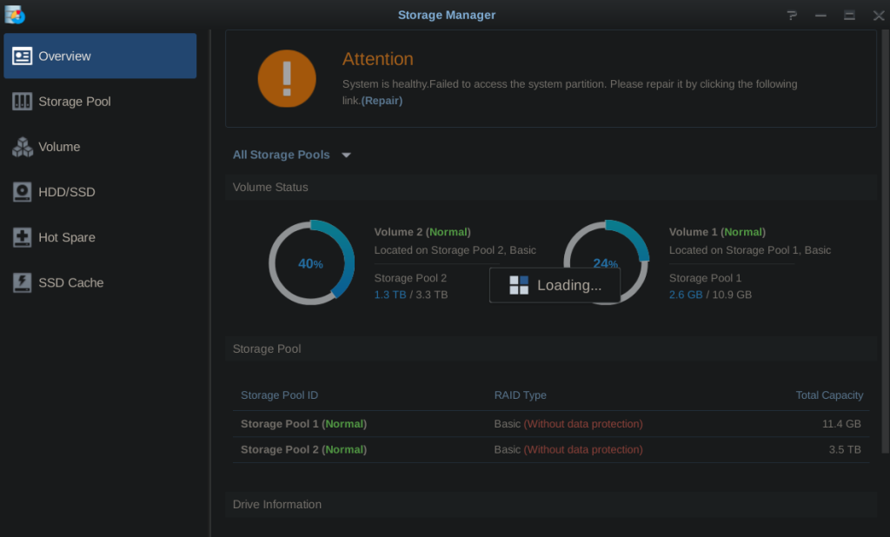890x537 pixels.
Task: Click the Volume 2 40% usage ring
Action: (311, 262)
